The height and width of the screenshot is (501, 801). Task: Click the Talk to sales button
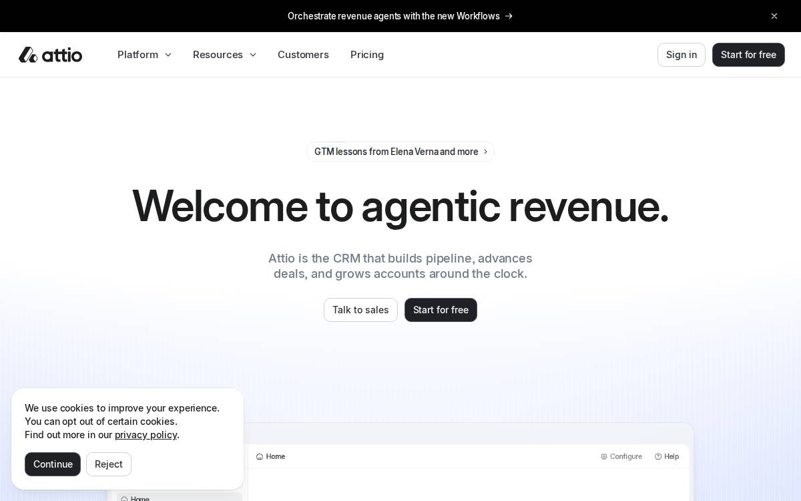tap(360, 310)
